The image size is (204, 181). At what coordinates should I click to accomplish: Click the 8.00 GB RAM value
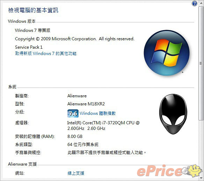(x=75, y=137)
